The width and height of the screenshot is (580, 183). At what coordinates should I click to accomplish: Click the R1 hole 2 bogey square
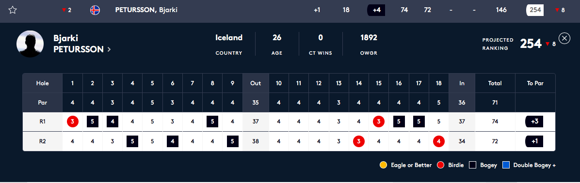pos(93,122)
